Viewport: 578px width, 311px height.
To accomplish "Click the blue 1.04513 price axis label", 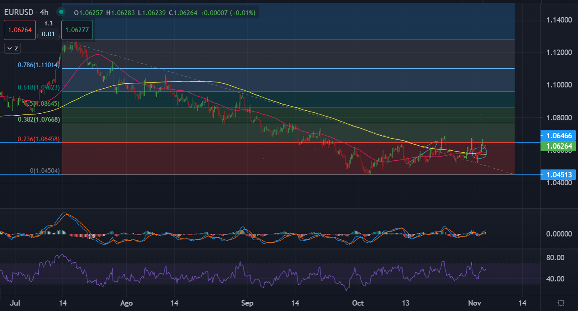I will (x=558, y=174).
